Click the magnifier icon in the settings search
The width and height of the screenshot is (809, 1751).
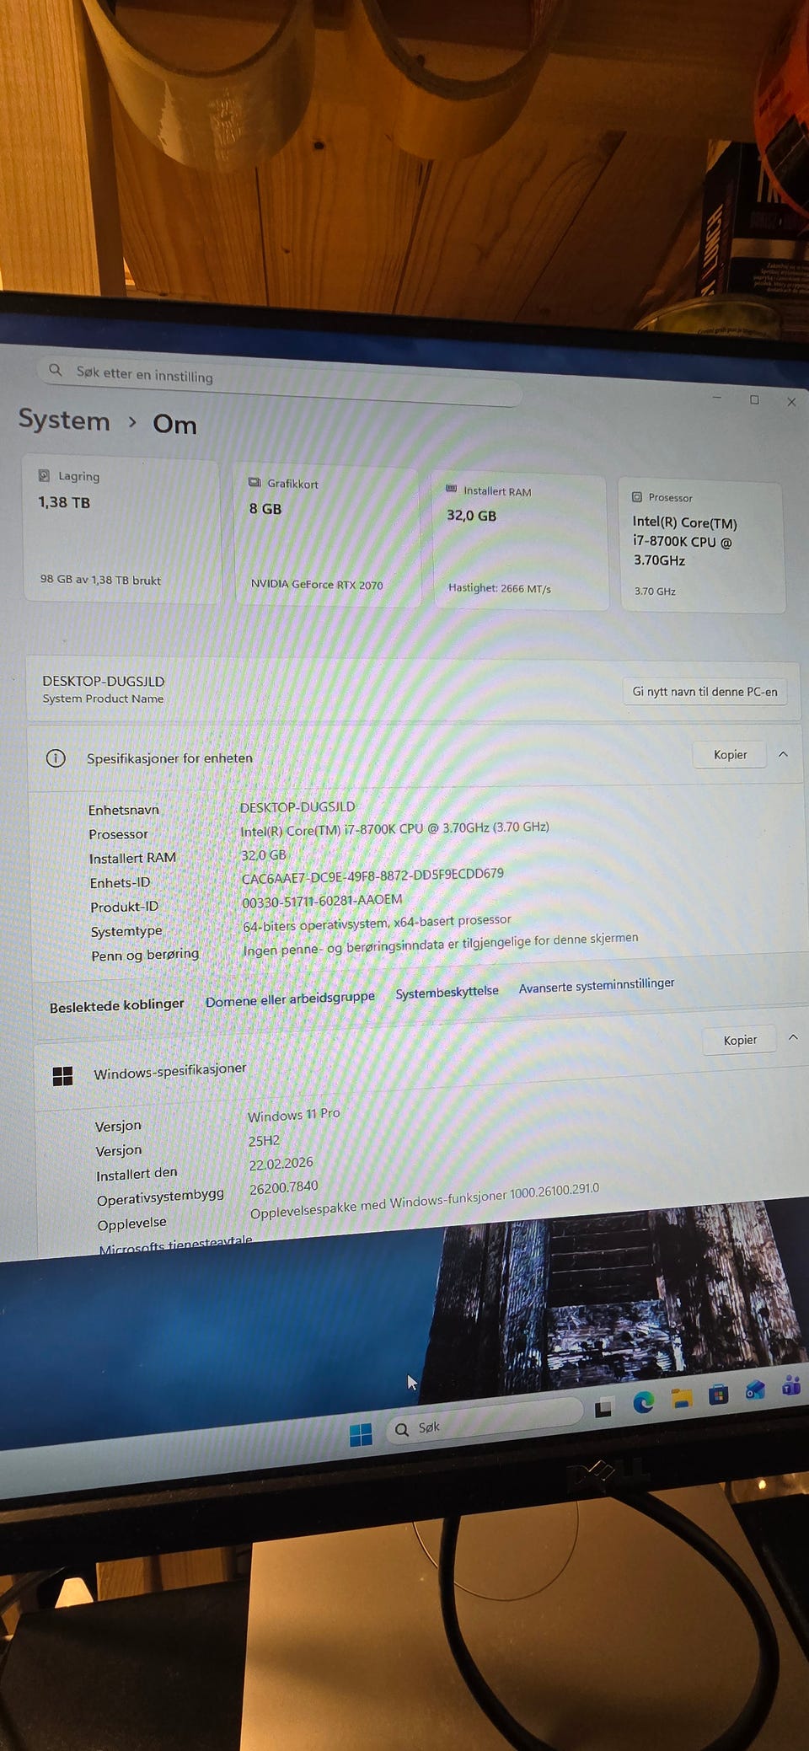tap(56, 370)
